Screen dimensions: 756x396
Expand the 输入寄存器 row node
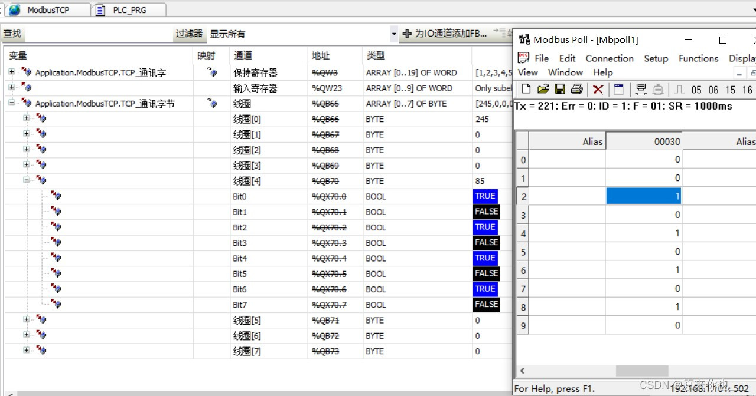(x=12, y=87)
